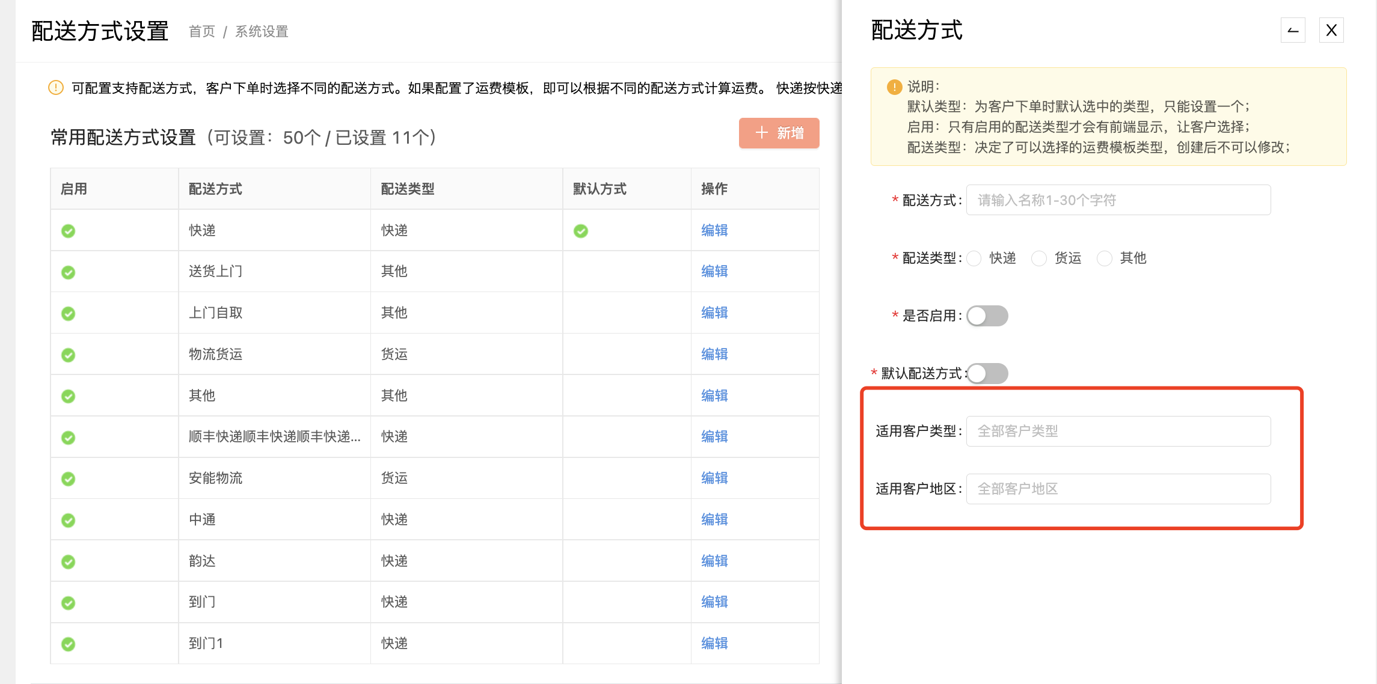Click the enabled check icon for 韵达
The image size is (1377, 684).
pos(69,562)
